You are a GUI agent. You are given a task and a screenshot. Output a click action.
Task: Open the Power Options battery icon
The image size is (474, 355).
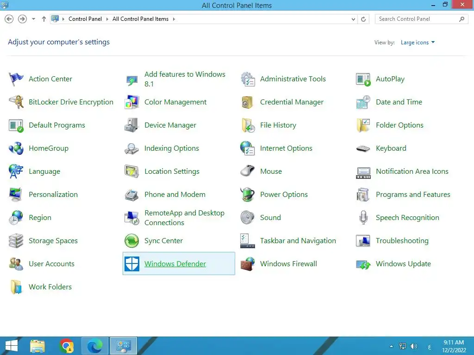[248, 195]
